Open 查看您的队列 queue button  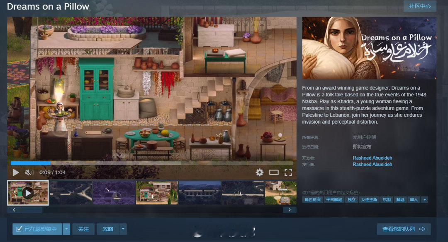(404, 229)
